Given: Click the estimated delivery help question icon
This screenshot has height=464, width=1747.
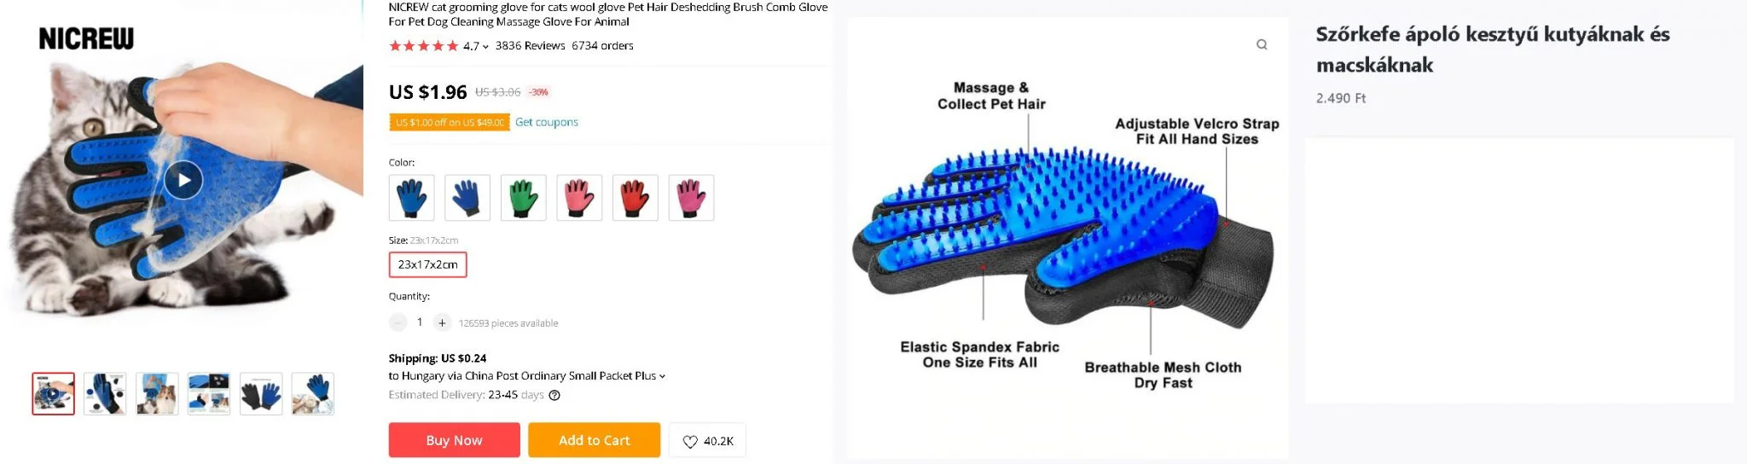Looking at the screenshot, I should point(554,395).
